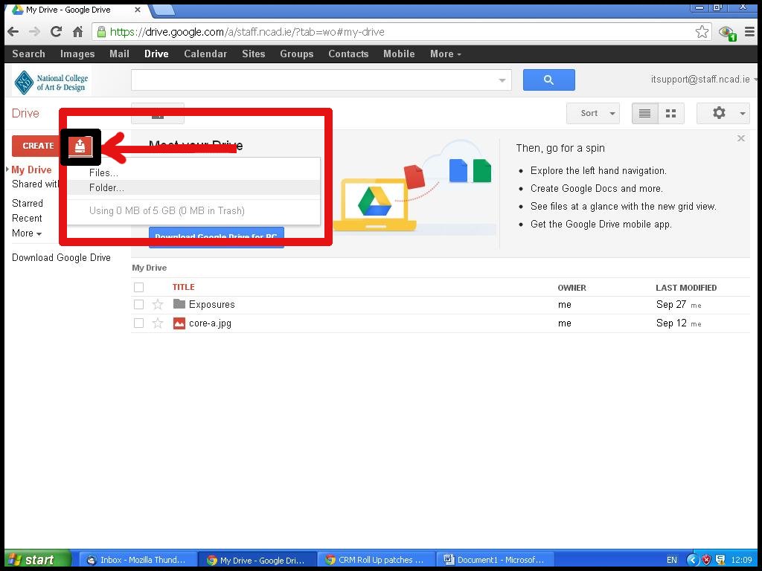
Task: Click the core-a.jpg image icon
Action: click(x=179, y=323)
